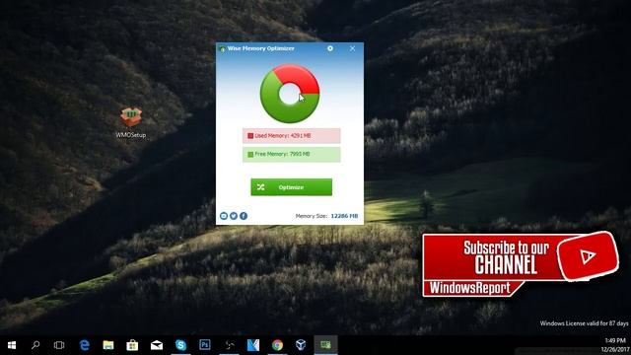Switch to Skype on the taskbar
The height and width of the screenshot is (355, 631).
(x=180, y=345)
